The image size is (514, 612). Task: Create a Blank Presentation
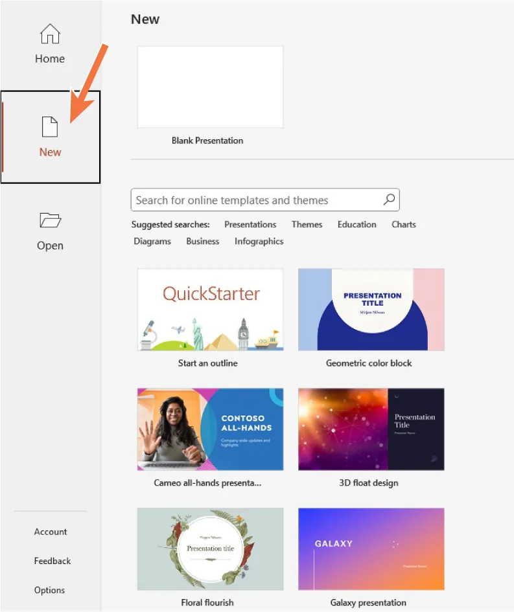point(210,87)
